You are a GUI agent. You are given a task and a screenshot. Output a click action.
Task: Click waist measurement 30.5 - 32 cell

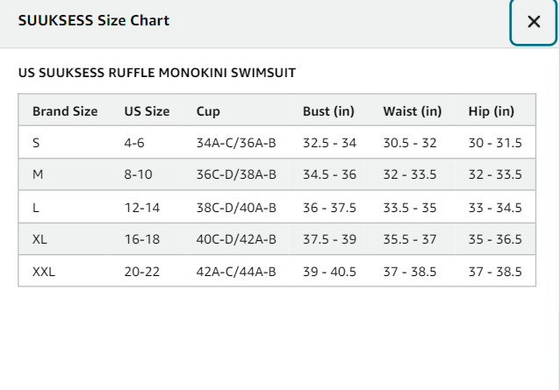pos(412,142)
